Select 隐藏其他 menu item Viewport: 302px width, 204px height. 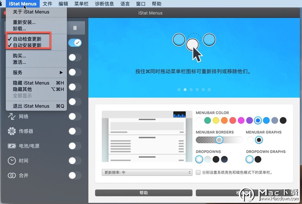point(36,89)
